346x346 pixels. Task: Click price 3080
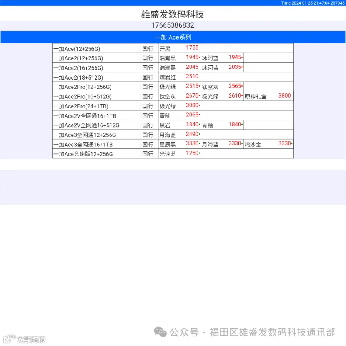(192, 105)
